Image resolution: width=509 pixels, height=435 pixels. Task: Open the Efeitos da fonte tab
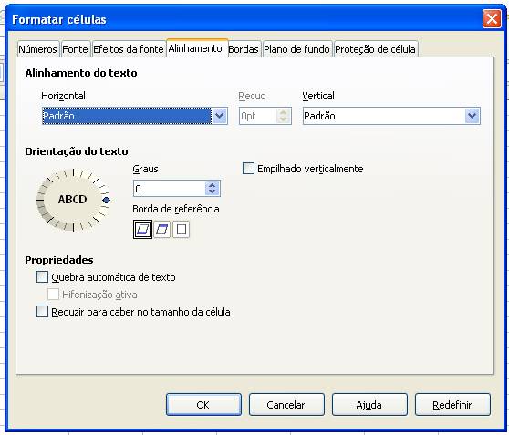pos(129,49)
